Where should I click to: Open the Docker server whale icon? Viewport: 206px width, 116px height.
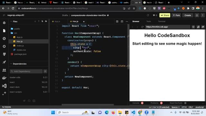coord(4,78)
